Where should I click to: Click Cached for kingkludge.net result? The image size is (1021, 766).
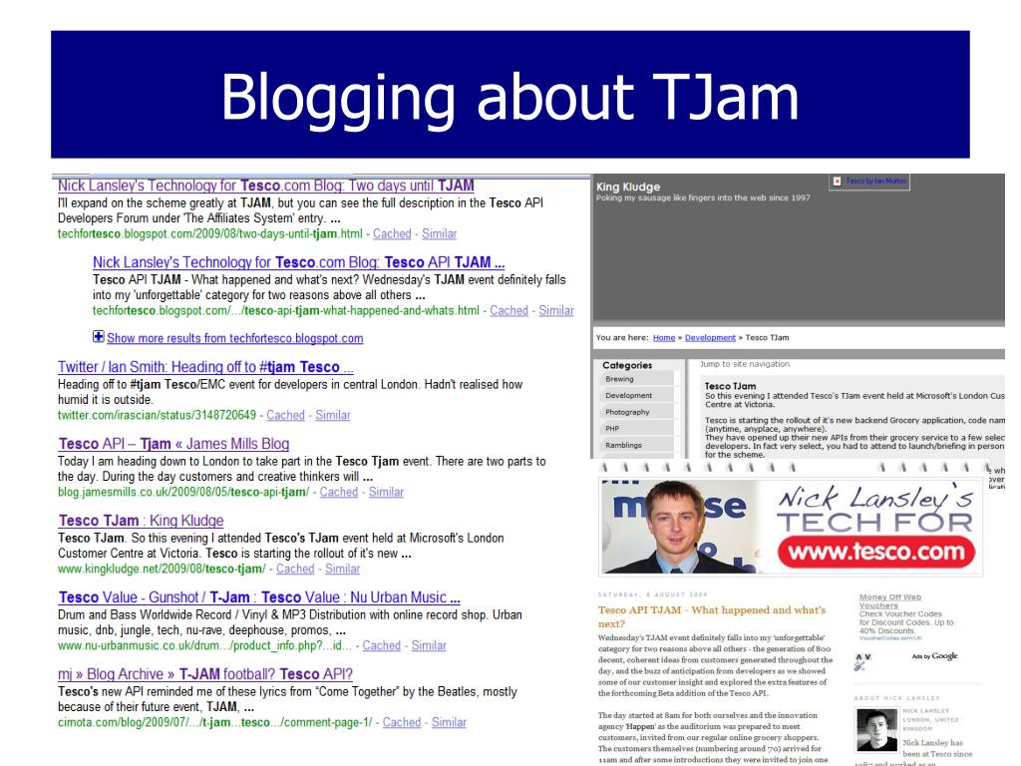click(x=295, y=569)
